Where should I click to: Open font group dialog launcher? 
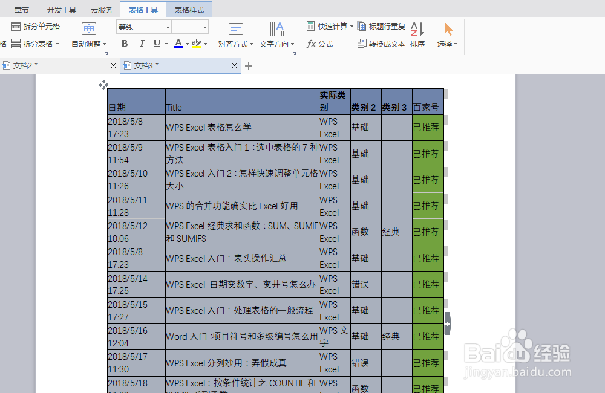coord(106,53)
